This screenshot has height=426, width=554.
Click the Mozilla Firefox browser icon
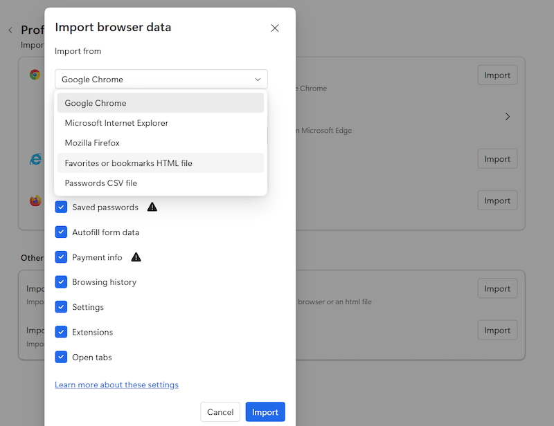tap(35, 201)
